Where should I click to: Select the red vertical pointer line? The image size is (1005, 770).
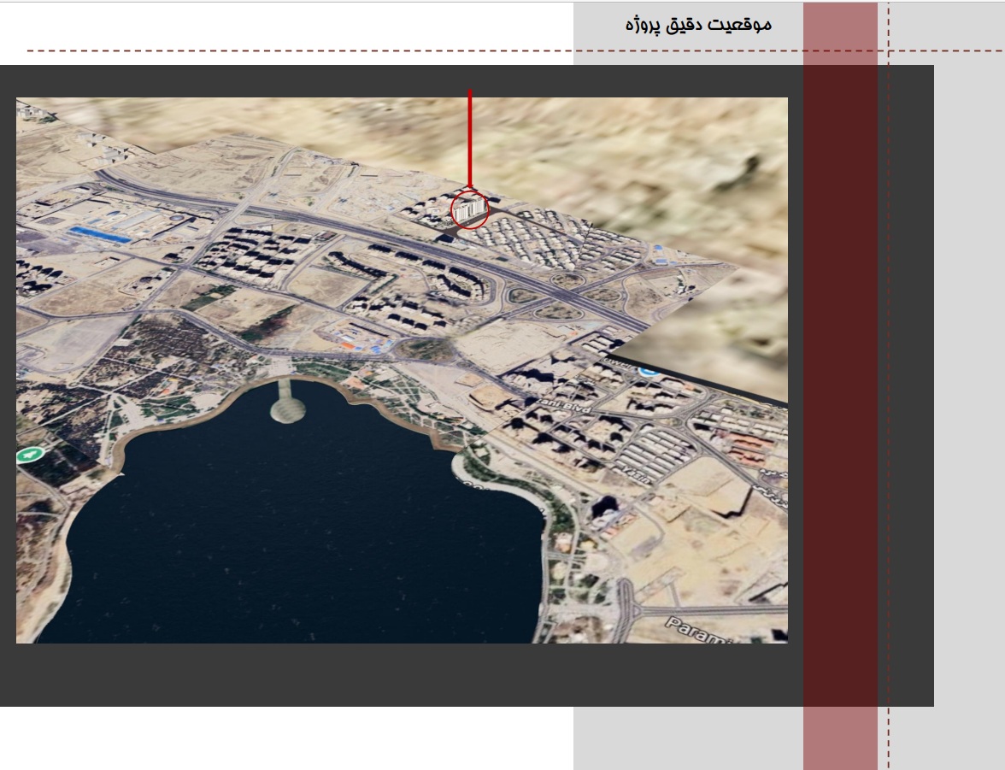coord(469,137)
